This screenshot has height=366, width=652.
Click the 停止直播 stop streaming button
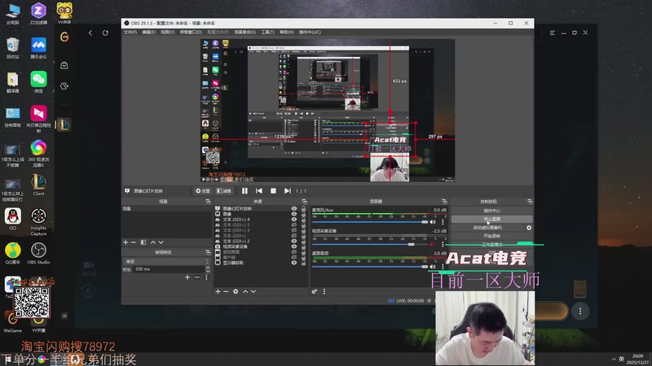point(492,219)
